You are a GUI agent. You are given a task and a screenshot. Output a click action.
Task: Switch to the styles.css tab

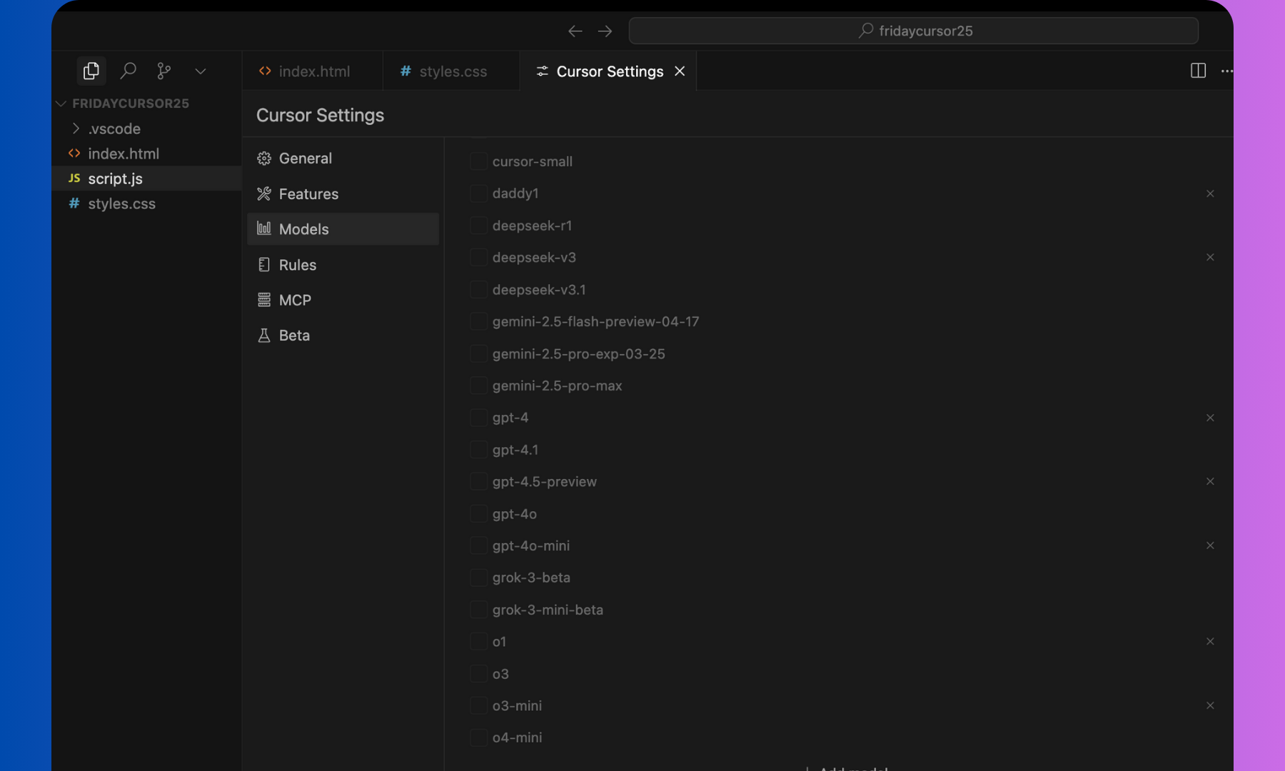[x=451, y=71]
